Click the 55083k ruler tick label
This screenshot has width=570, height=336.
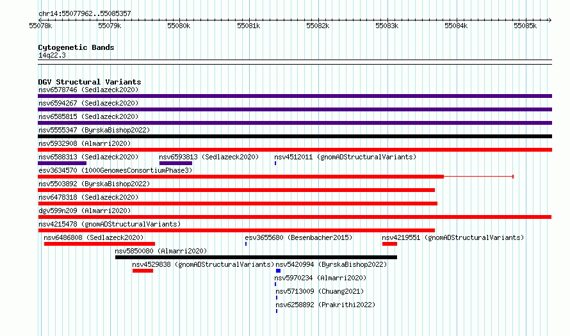click(387, 26)
